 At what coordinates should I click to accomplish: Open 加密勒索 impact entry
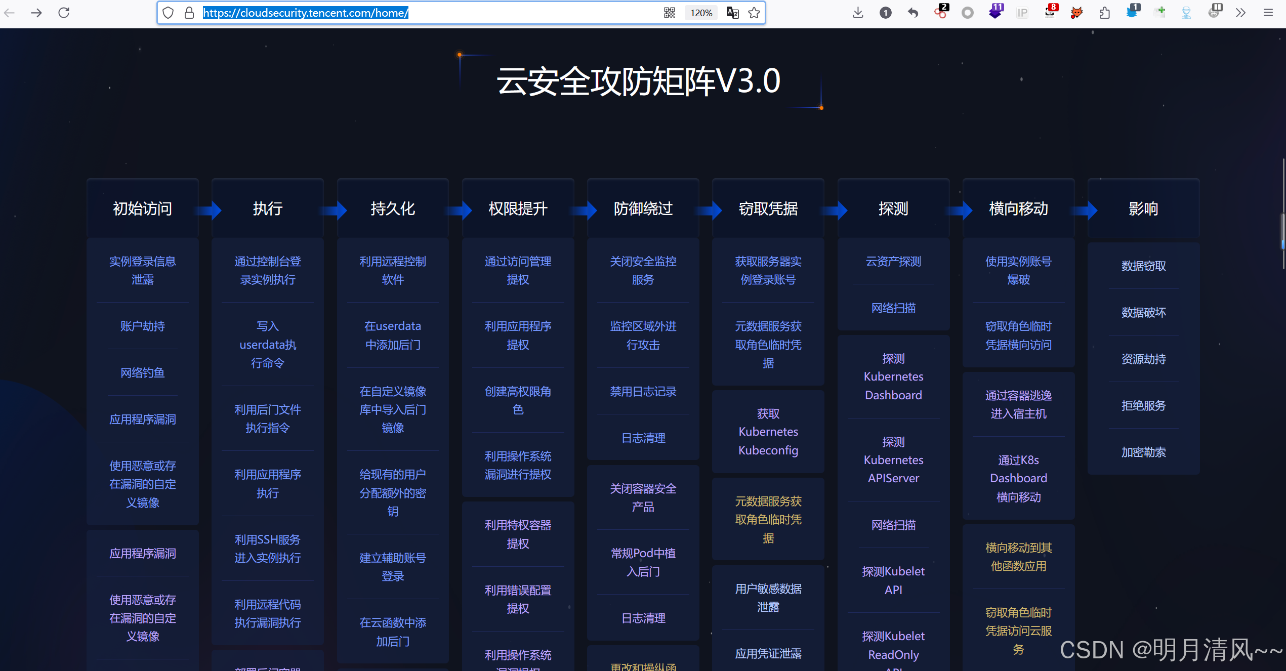tap(1144, 452)
